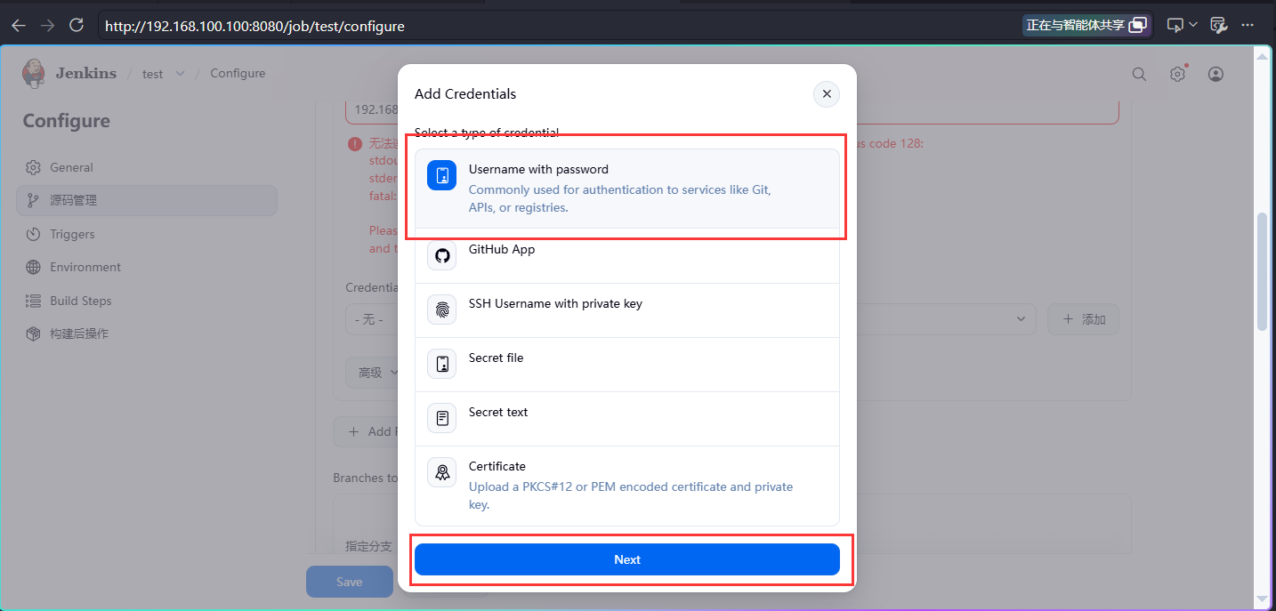Select the Certificate credential icon
This screenshot has width=1276, height=611.
click(x=442, y=472)
